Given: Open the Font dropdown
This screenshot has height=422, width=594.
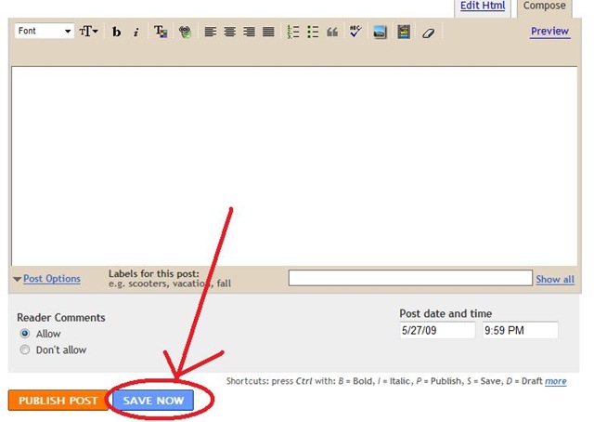Looking at the screenshot, I should click(x=44, y=31).
